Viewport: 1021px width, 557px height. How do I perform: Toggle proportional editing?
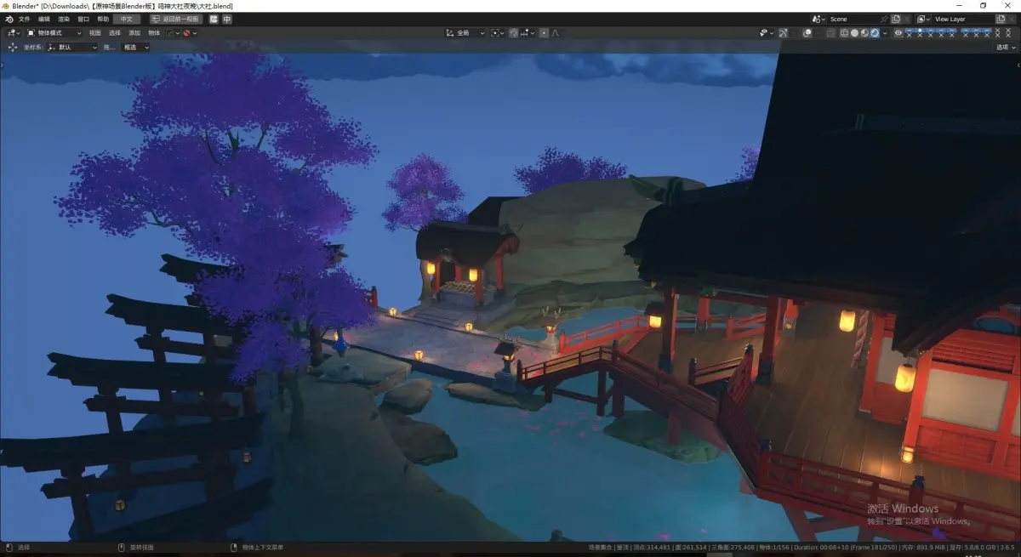544,33
